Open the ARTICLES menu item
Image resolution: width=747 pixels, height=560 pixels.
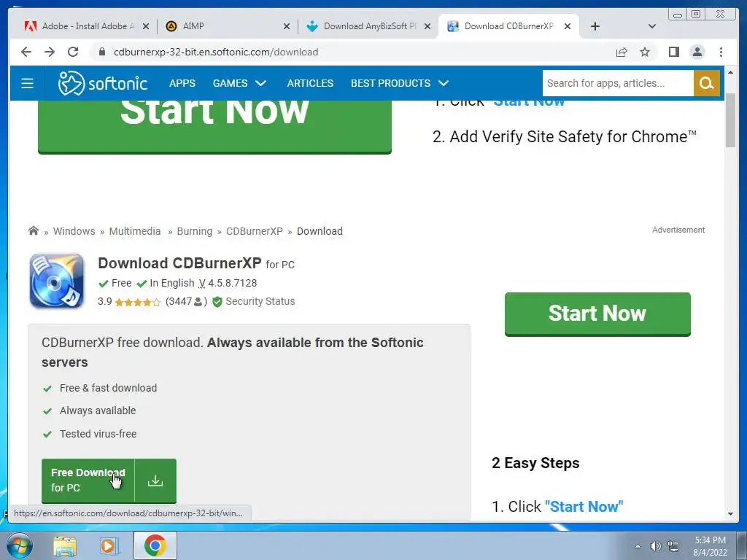coord(310,83)
